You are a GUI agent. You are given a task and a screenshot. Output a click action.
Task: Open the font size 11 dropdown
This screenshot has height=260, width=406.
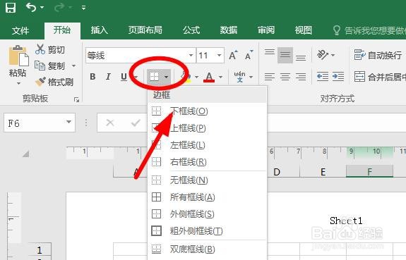(219, 55)
